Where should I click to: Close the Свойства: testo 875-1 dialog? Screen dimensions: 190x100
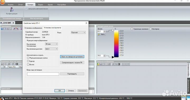[86, 23]
